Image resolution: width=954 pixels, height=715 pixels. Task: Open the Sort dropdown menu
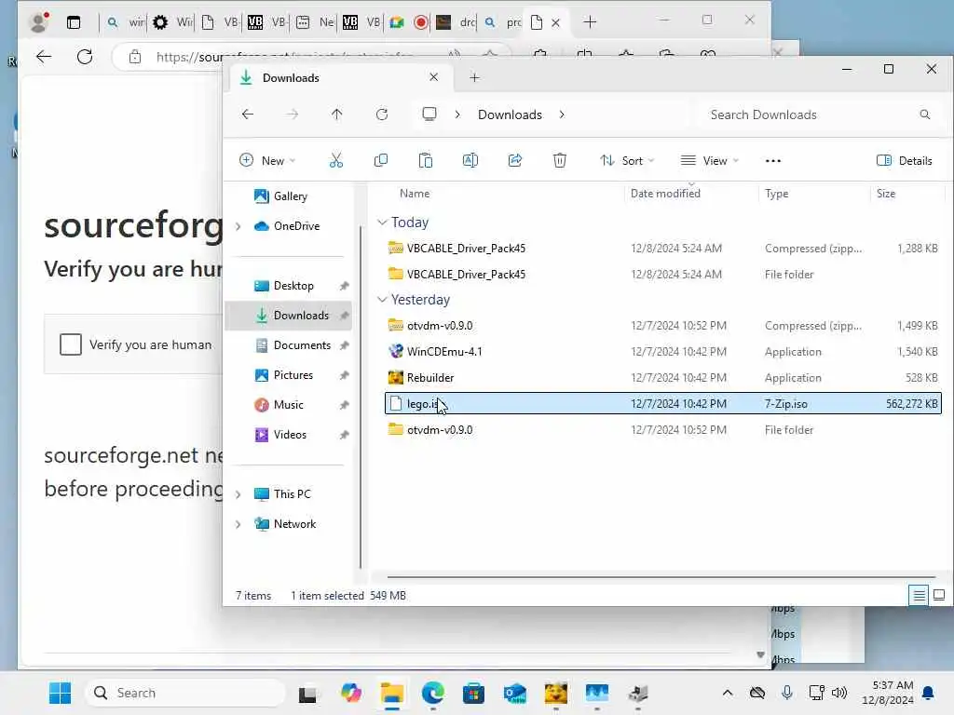point(627,160)
